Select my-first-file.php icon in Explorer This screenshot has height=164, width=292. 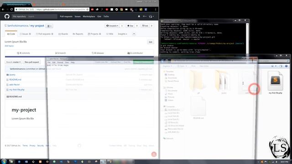pyautogui.click(x=275, y=82)
